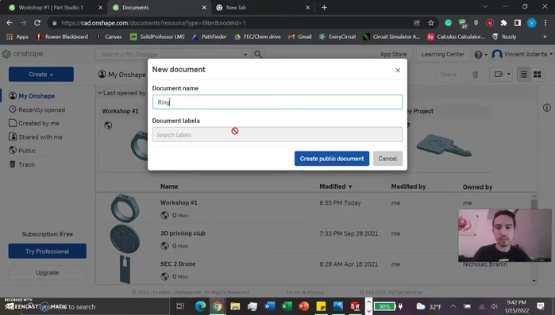Click the Modified by column header
The width and height of the screenshot is (555, 315).
(x=408, y=186)
